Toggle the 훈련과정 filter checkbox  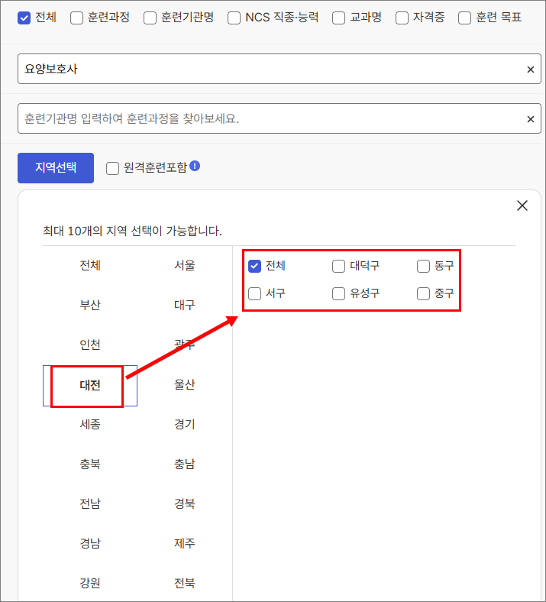pos(76,18)
